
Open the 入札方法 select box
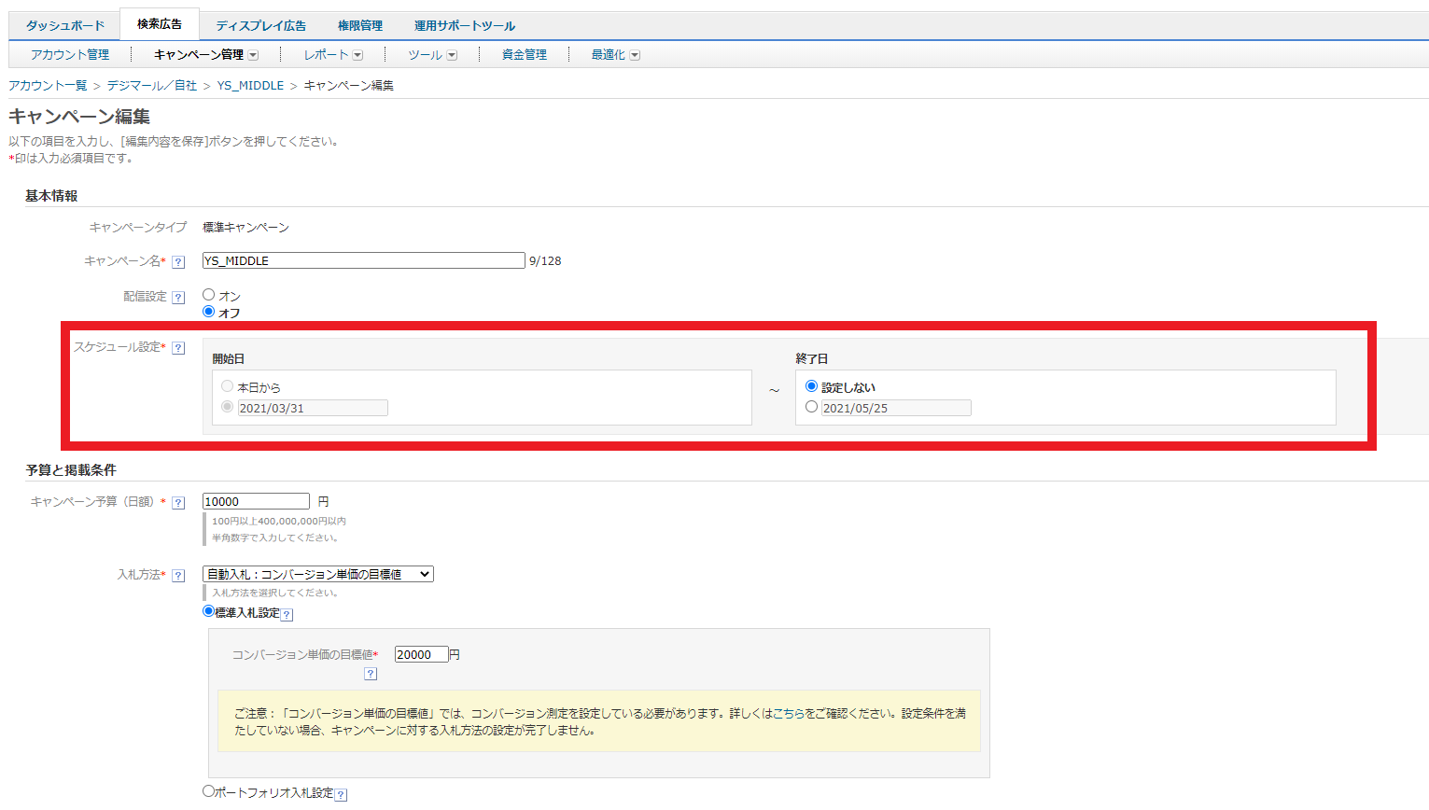coord(318,574)
